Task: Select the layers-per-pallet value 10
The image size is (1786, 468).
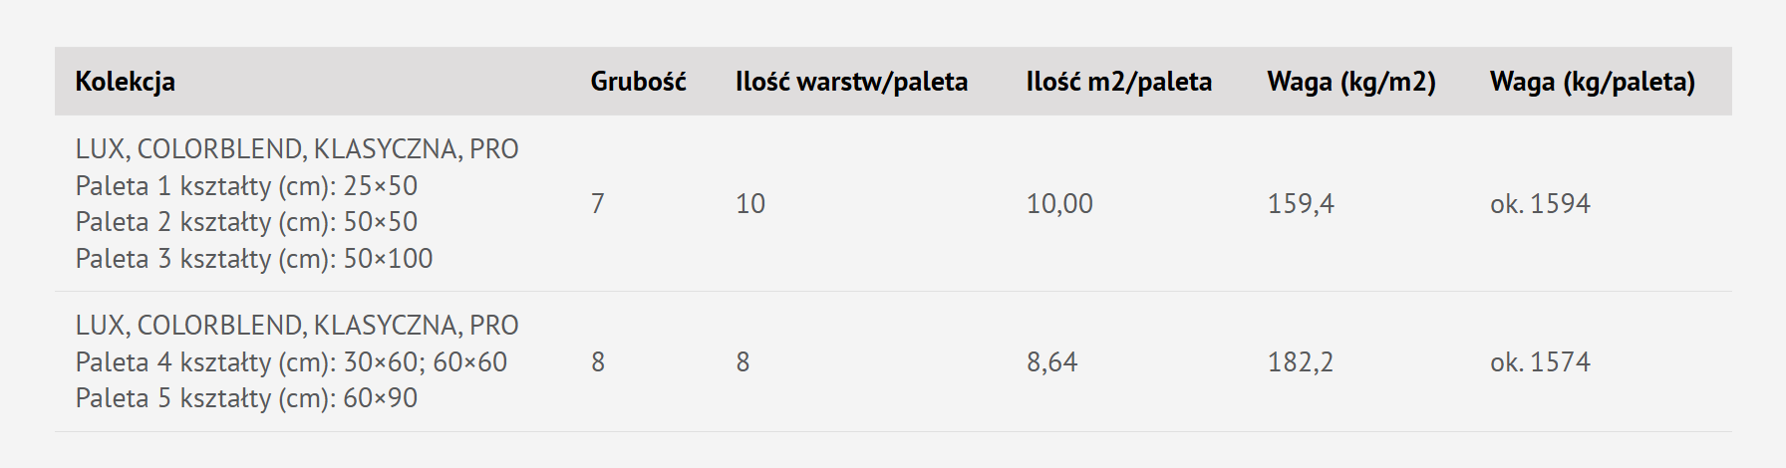Action: (749, 204)
